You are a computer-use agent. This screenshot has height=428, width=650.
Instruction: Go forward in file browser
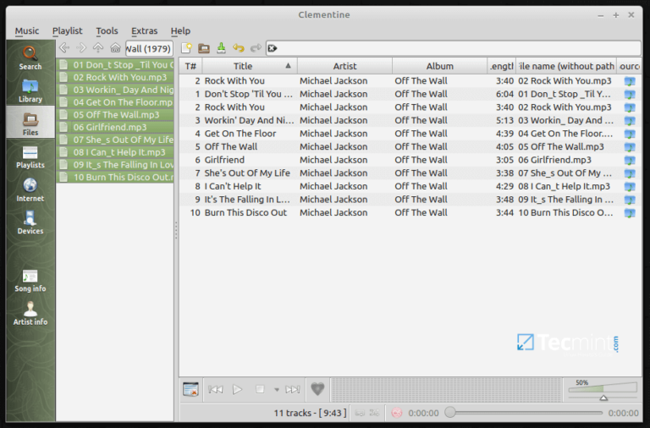tap(81, 48)
